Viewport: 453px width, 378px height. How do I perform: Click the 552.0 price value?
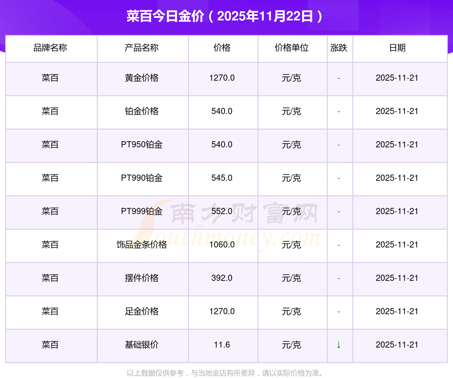click(x=222, y=212)
